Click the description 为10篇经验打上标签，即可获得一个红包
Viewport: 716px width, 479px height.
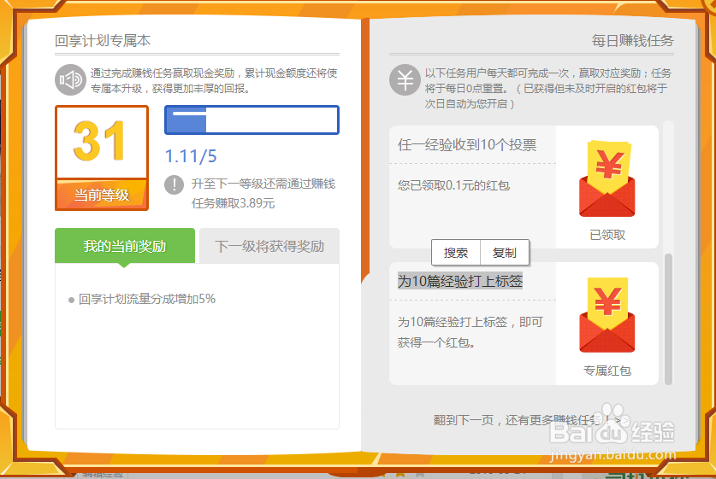pyautogui.click(x=470, y=332)
